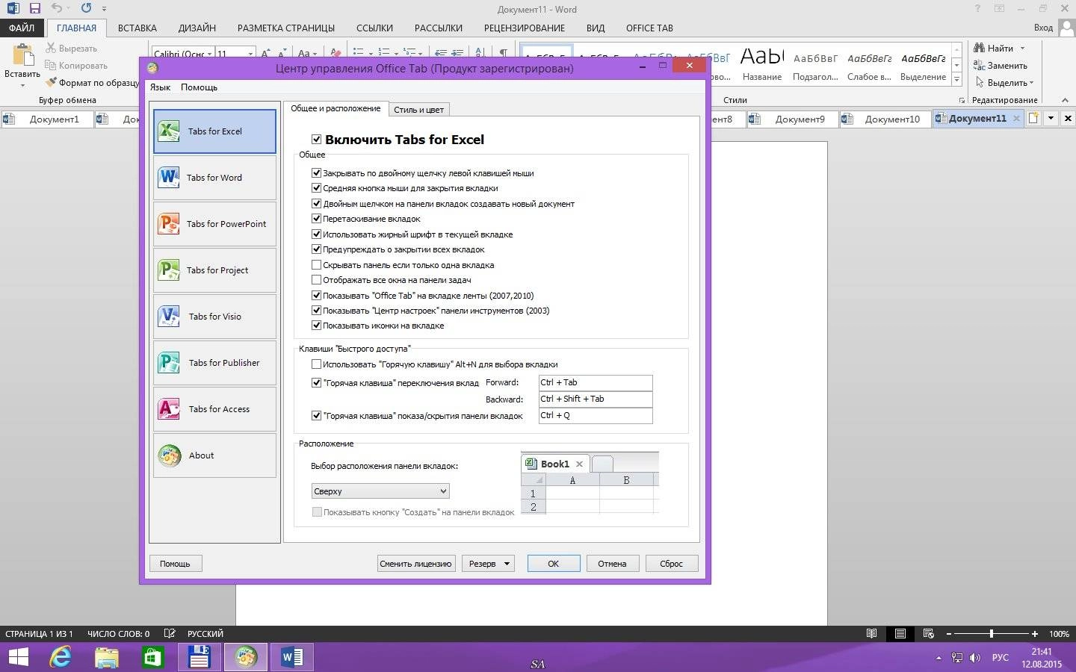Click Copy (Копировать) in the Word ribbon
This screenshot has height=672, width=1076.
point(76,66)
